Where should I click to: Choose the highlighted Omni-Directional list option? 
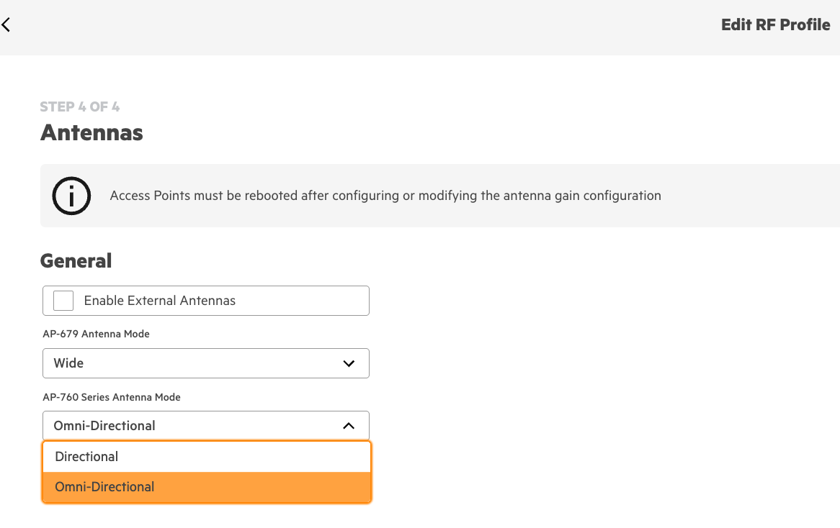[206, 487]
